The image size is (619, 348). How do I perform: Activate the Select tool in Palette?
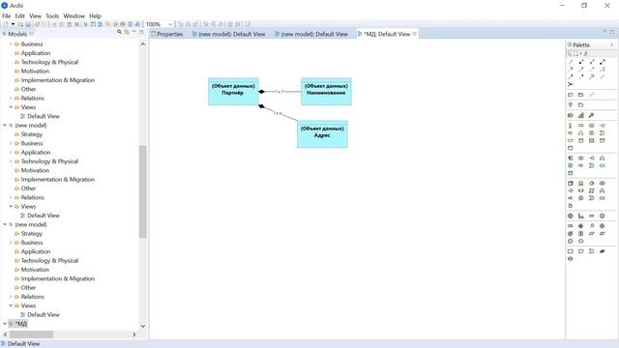click(570, 54)
